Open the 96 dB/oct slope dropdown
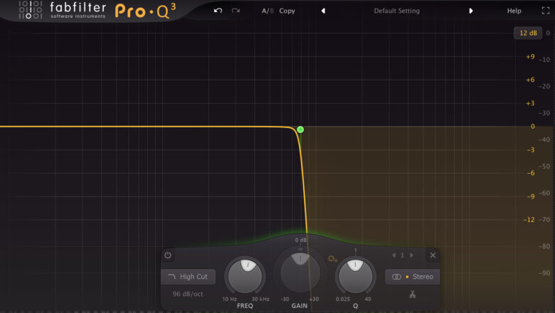The width and height of the screenshot is (555, 313). pyautogui.click(x=188, y=294)
